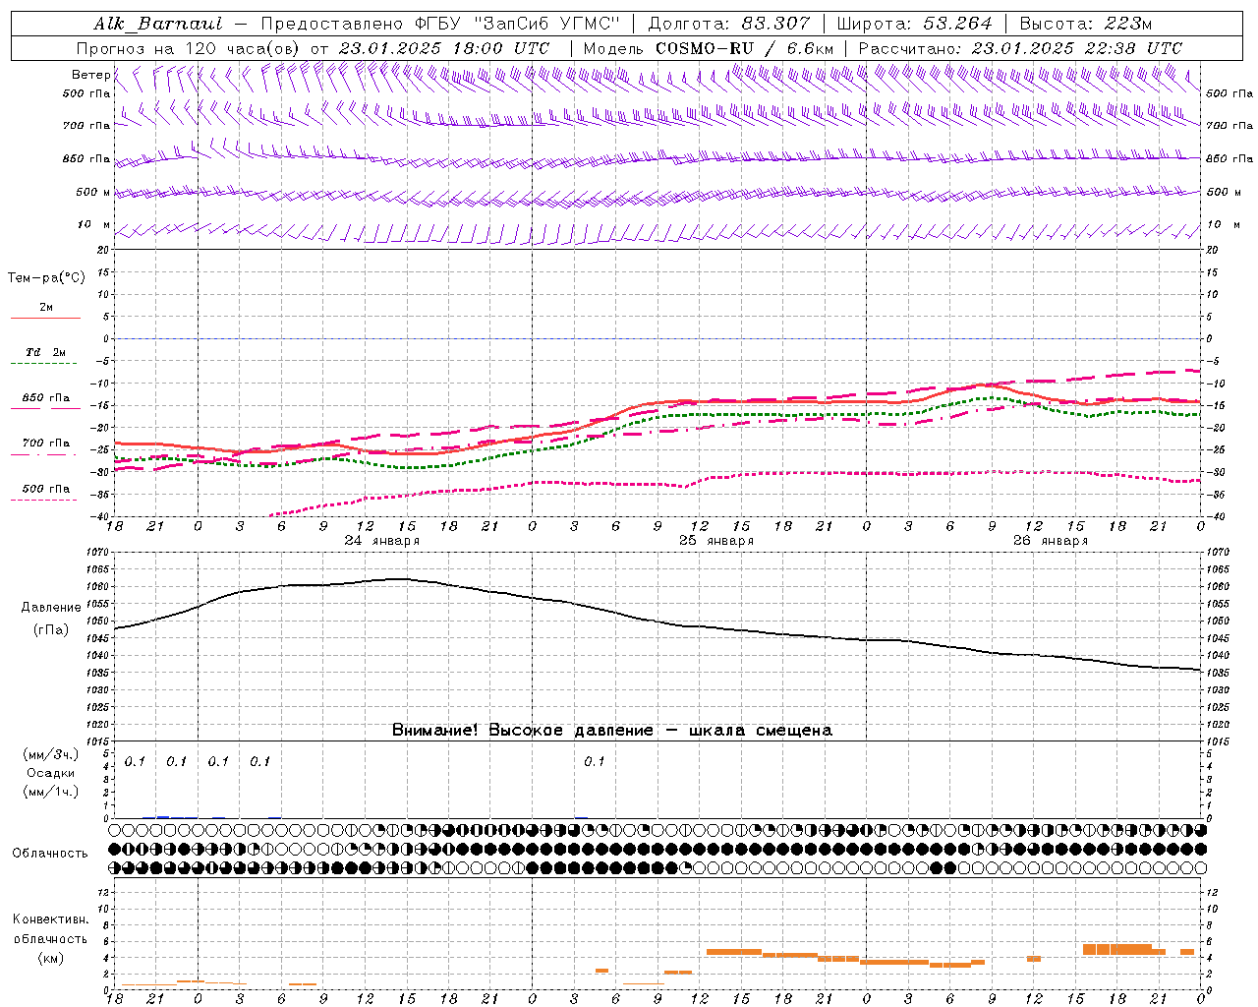Click the Конвективн. label of convective cloud panel

tap(50, 919)
